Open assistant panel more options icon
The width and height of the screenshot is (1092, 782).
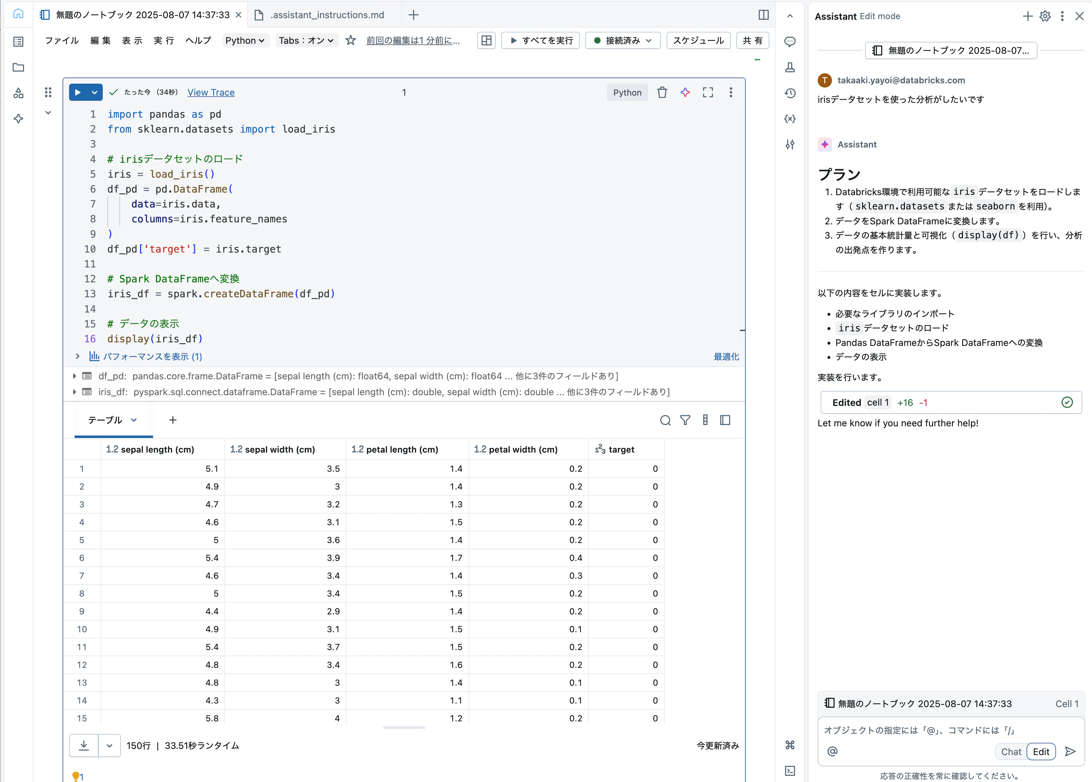(1062, 16)
